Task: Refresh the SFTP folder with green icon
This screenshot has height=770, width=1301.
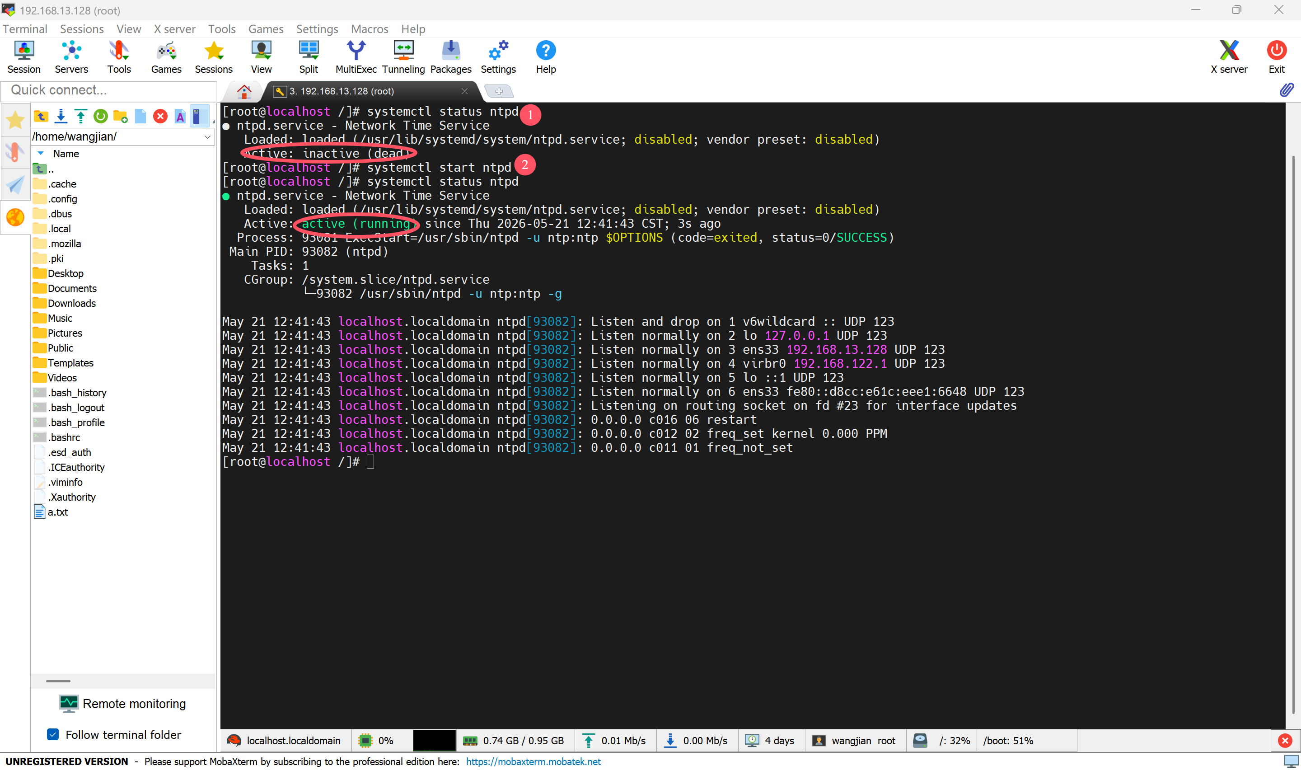Action: [101, 116]
